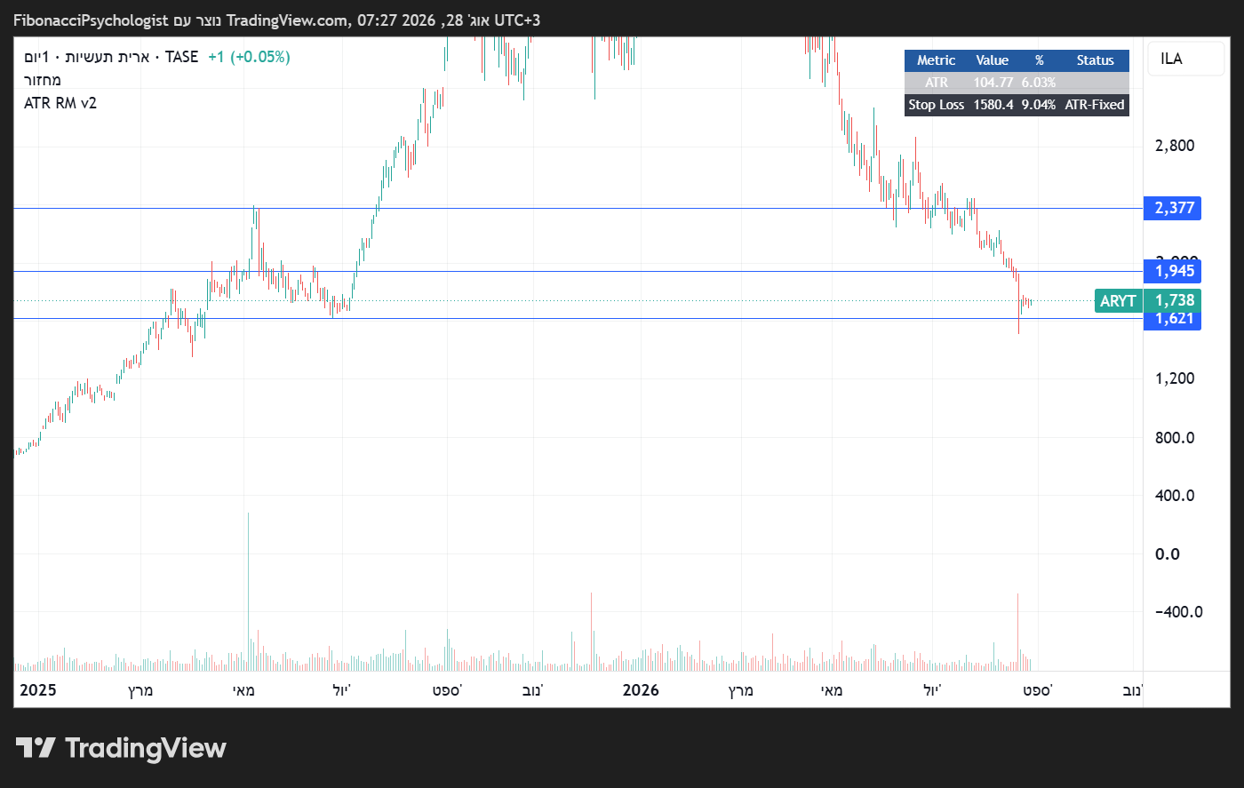Click the Status column header in table
Screen dimensions: 1244x788
pyautogui.click(x=1095, y=60)
